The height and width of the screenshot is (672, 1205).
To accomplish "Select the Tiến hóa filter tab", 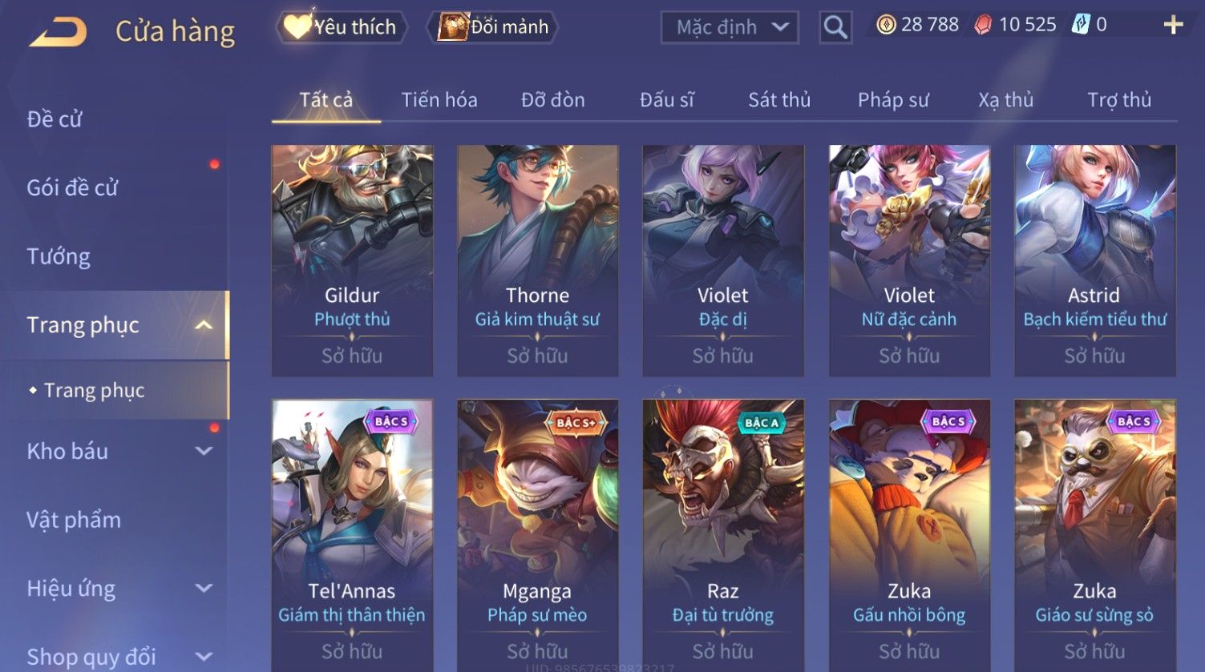I will [439, 100].
